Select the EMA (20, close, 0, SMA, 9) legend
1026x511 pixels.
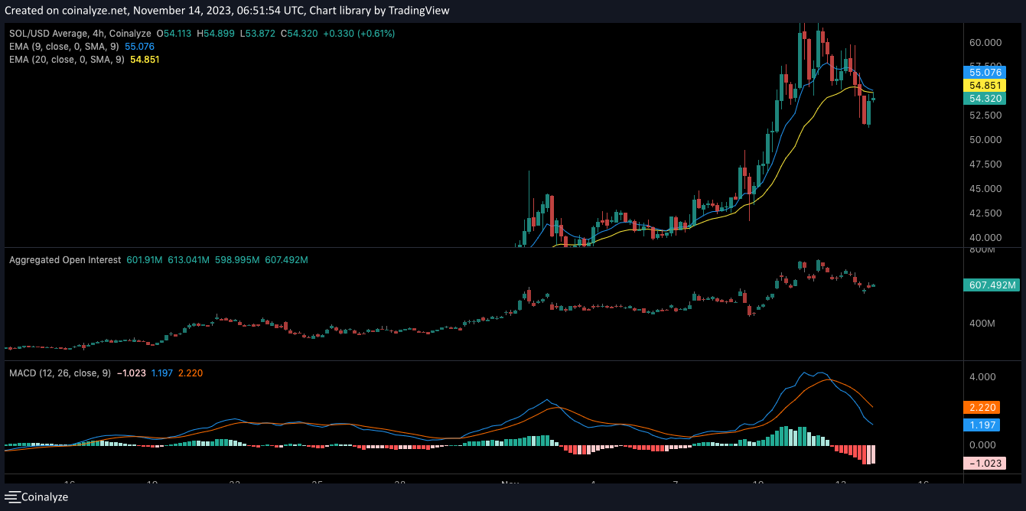click(x=67, y=60)
